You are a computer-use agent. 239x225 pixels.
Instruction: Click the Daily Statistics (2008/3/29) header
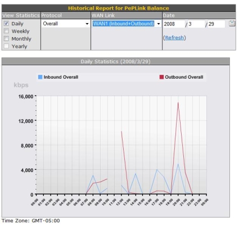116,61
